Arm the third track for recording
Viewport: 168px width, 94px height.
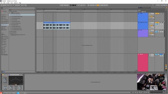click(163, 30)
